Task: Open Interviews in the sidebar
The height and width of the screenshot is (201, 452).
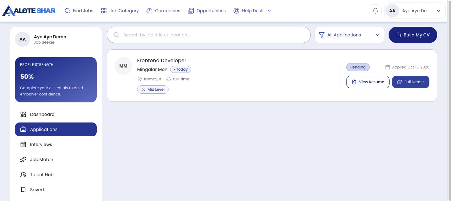Action: point(56,144)
